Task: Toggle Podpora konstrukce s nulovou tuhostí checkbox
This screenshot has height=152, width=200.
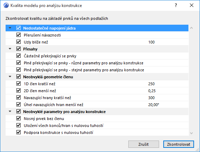Action: click(x=19, y=133)
